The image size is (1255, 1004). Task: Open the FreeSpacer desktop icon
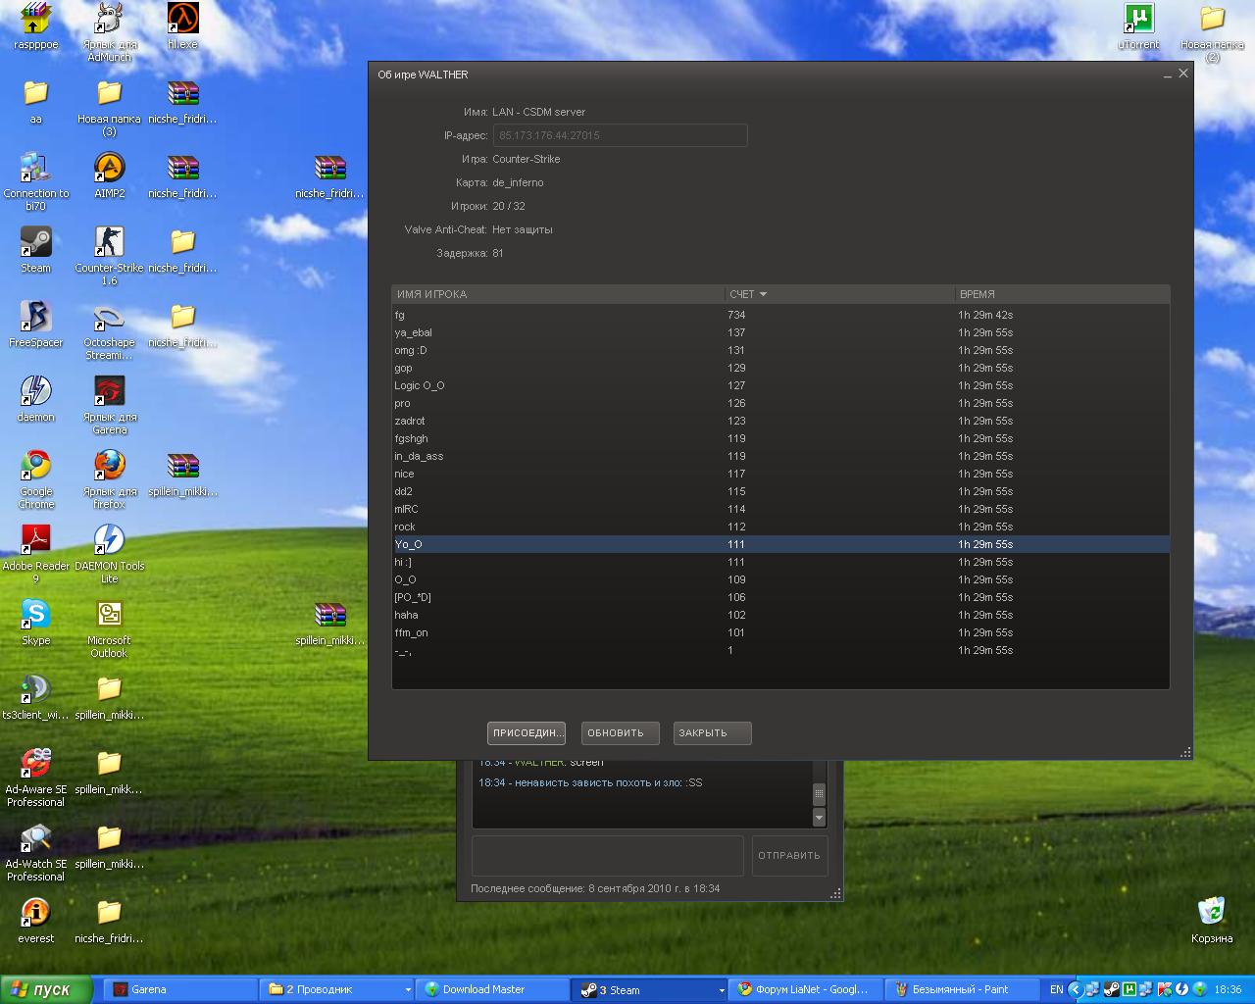36,325
